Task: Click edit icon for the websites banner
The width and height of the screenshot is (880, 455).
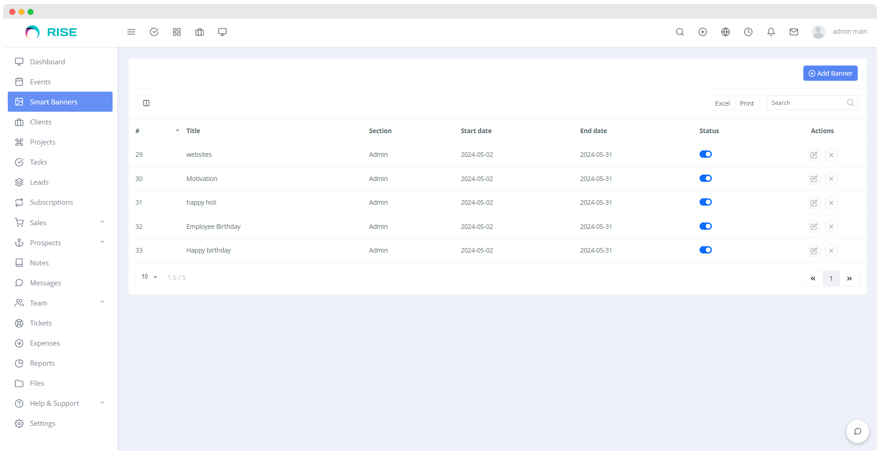Action: point(814,155)
